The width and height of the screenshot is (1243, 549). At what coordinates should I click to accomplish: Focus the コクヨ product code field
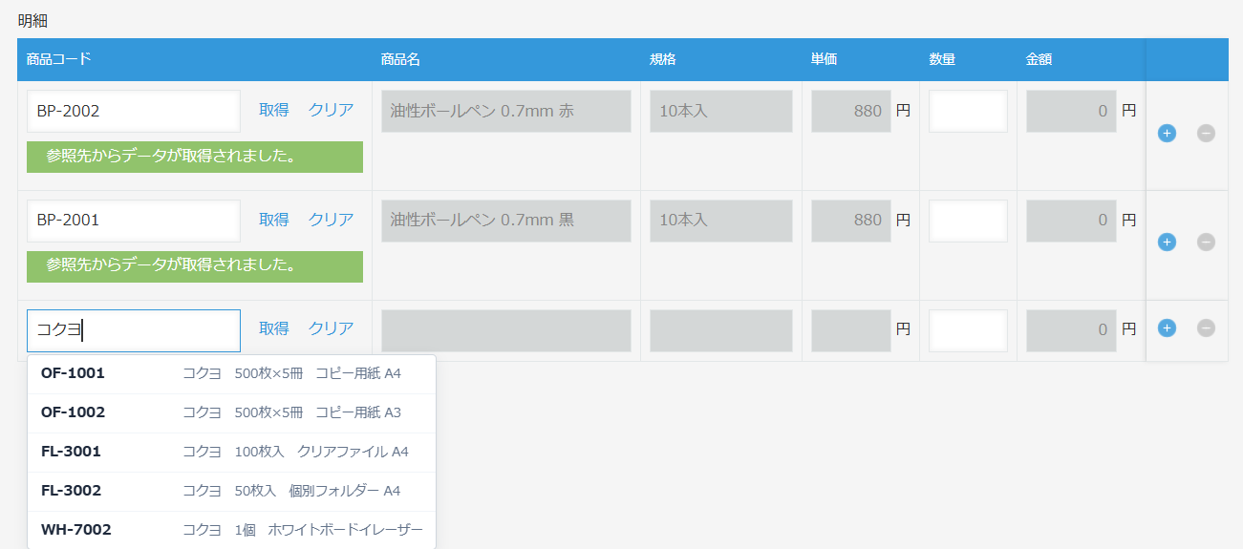tap(134, 330)
